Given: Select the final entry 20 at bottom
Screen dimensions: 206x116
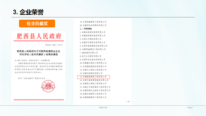Looking at the screenshot, I should click(x=93, y=97).
